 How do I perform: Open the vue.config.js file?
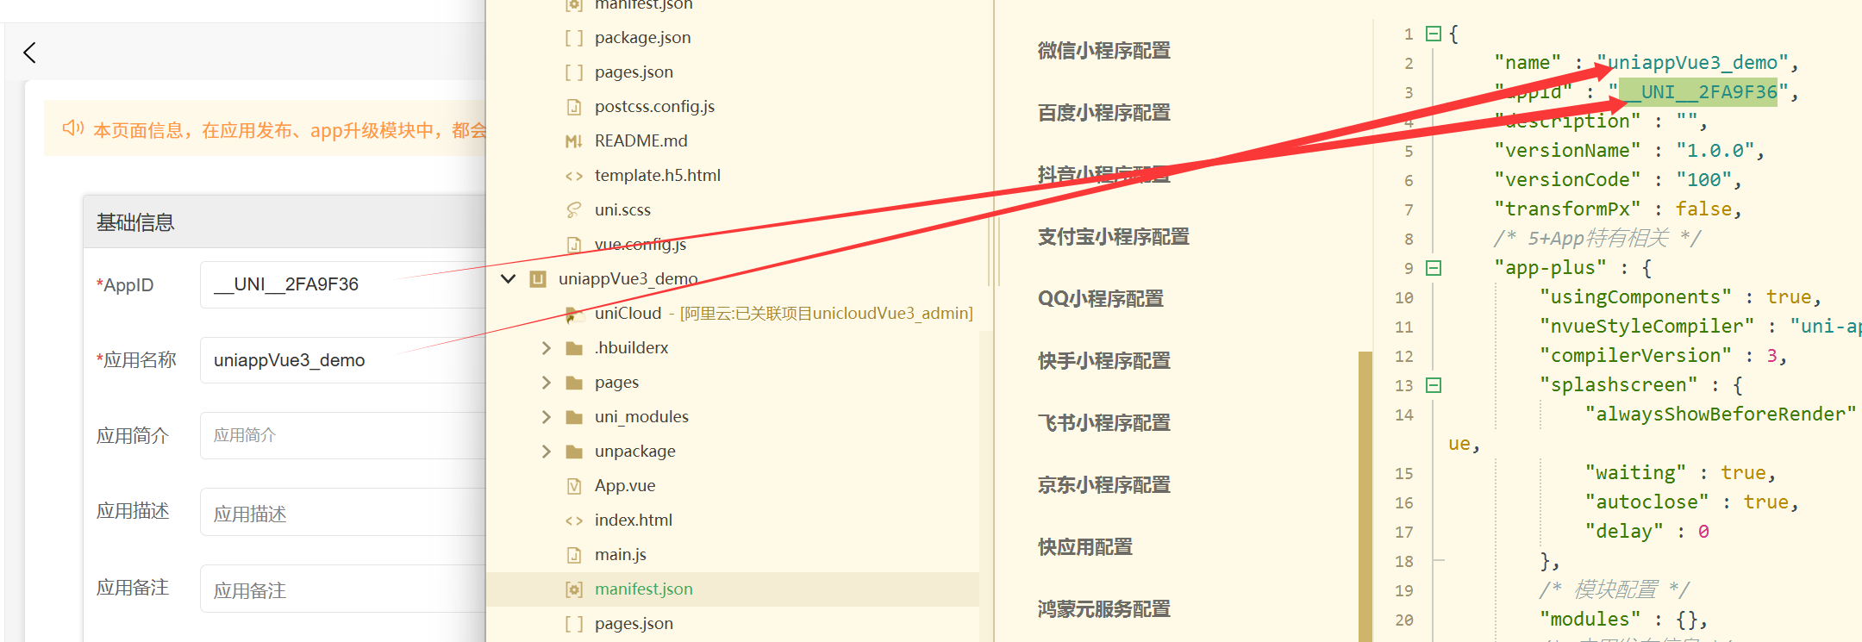tap(640, 245)
